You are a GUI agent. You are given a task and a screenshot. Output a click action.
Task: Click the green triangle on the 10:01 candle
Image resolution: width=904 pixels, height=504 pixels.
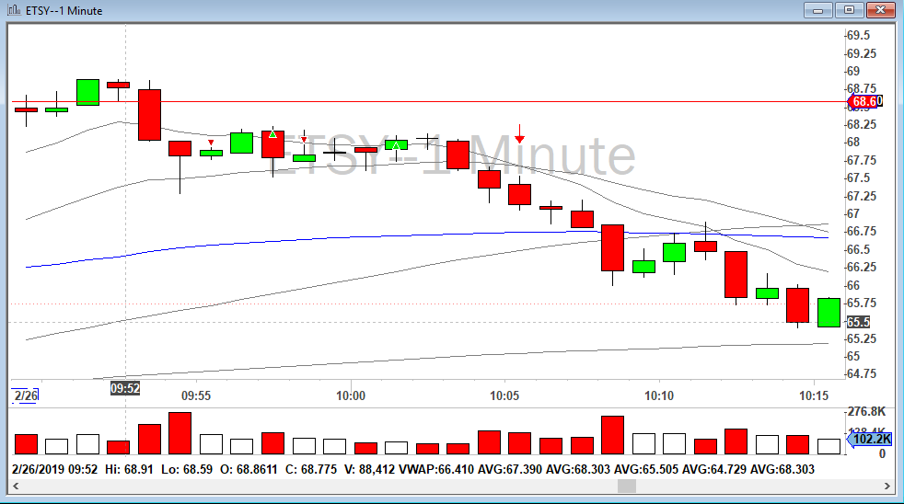click(396, 144)
